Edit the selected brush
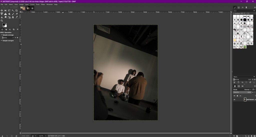This screenshot has height=137, width=256. point(234,82)
